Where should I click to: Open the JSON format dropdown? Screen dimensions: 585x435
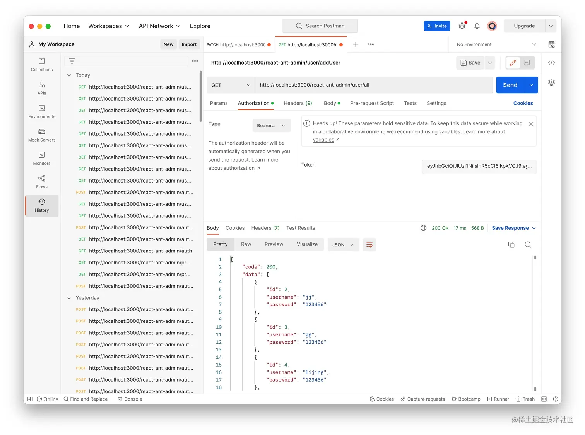pyautogui.click(x=343, y=245)
